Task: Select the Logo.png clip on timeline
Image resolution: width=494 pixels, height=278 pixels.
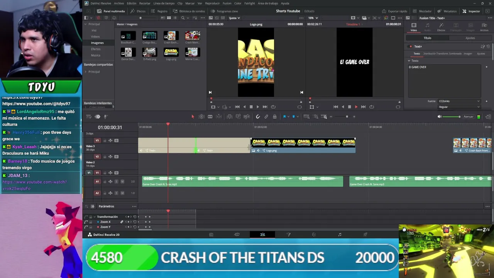Action: point(303,145)
